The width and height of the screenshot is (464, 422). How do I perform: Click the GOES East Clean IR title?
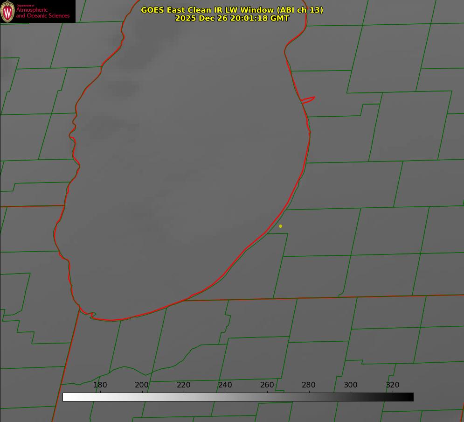(232, 10)
